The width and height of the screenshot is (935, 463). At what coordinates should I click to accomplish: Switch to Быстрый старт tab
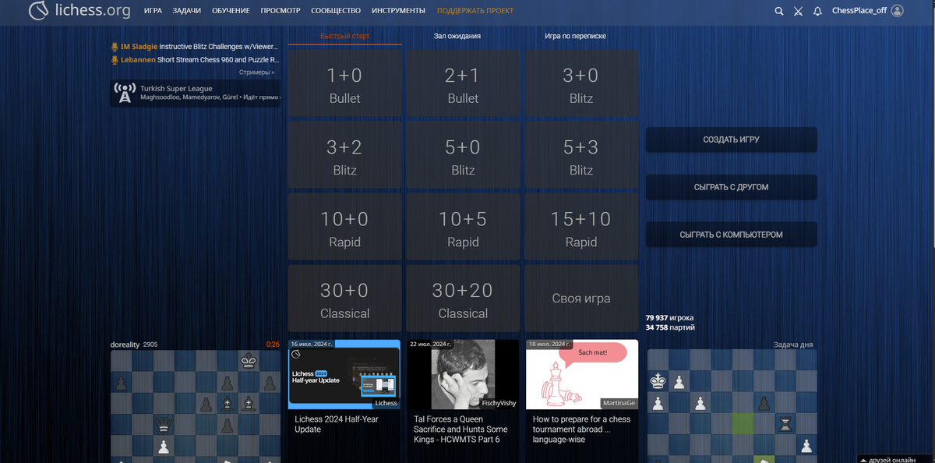tap(345, 36)
